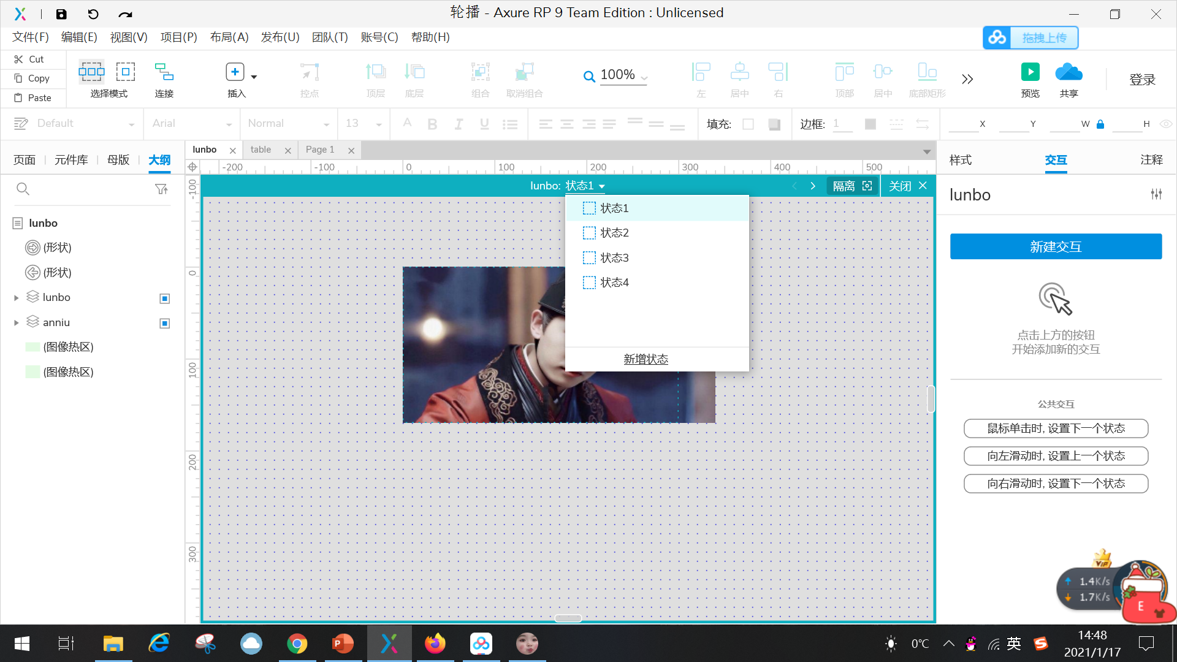This screenshot has height=662, width=1177.
Task: Click the canvas origin crosshair icon
Action: pos(192,167)
